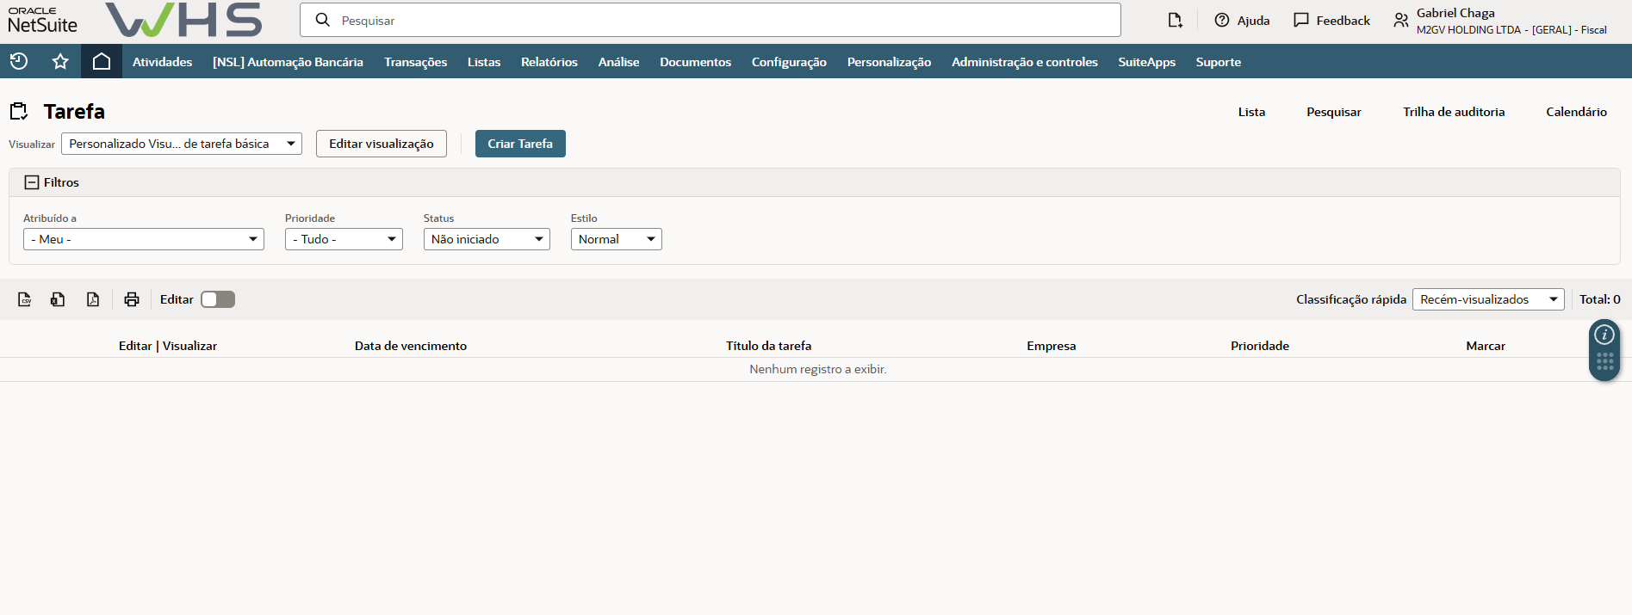Click the Criar Tarefa button

[520, 144]
